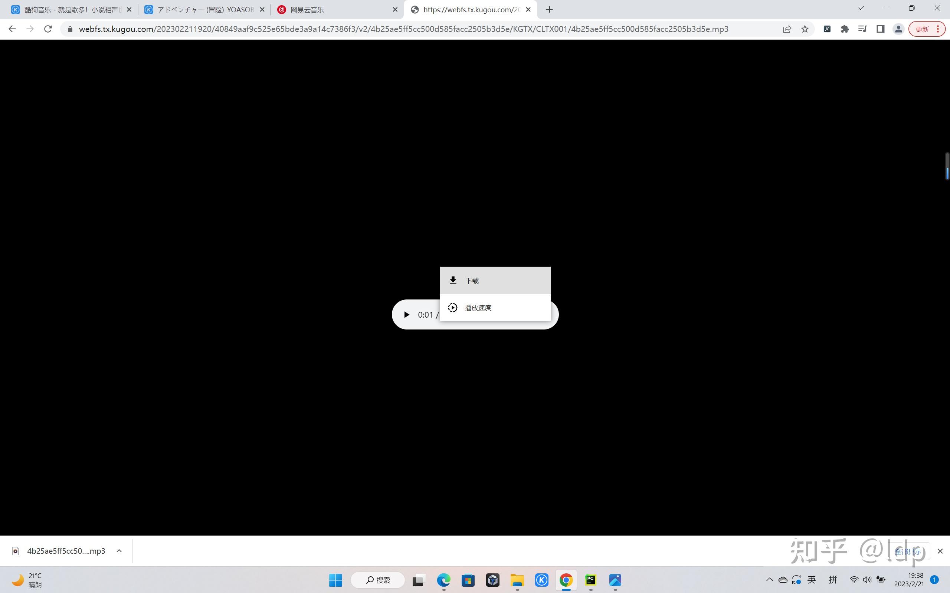Select the 下载 download menu entry
950x593 pixels.
tap(495, 281)
